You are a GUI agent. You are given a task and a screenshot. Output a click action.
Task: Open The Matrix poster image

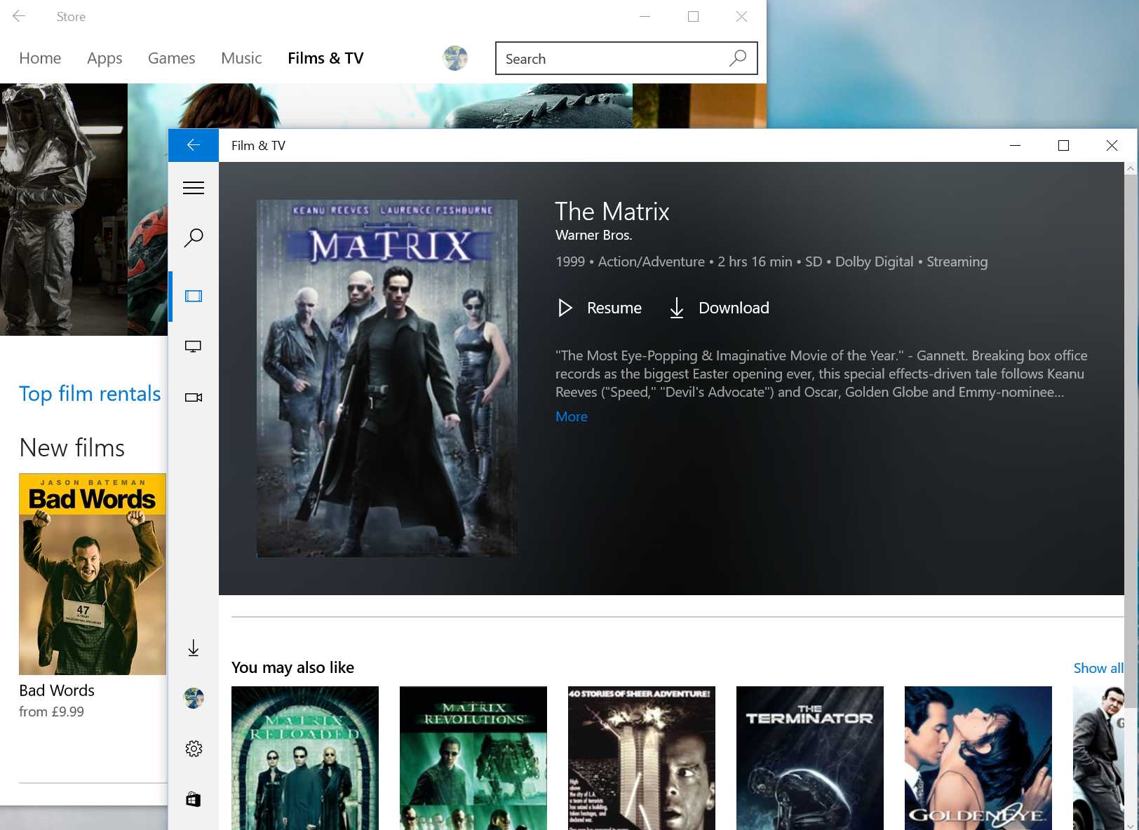(x=387, y=379)
